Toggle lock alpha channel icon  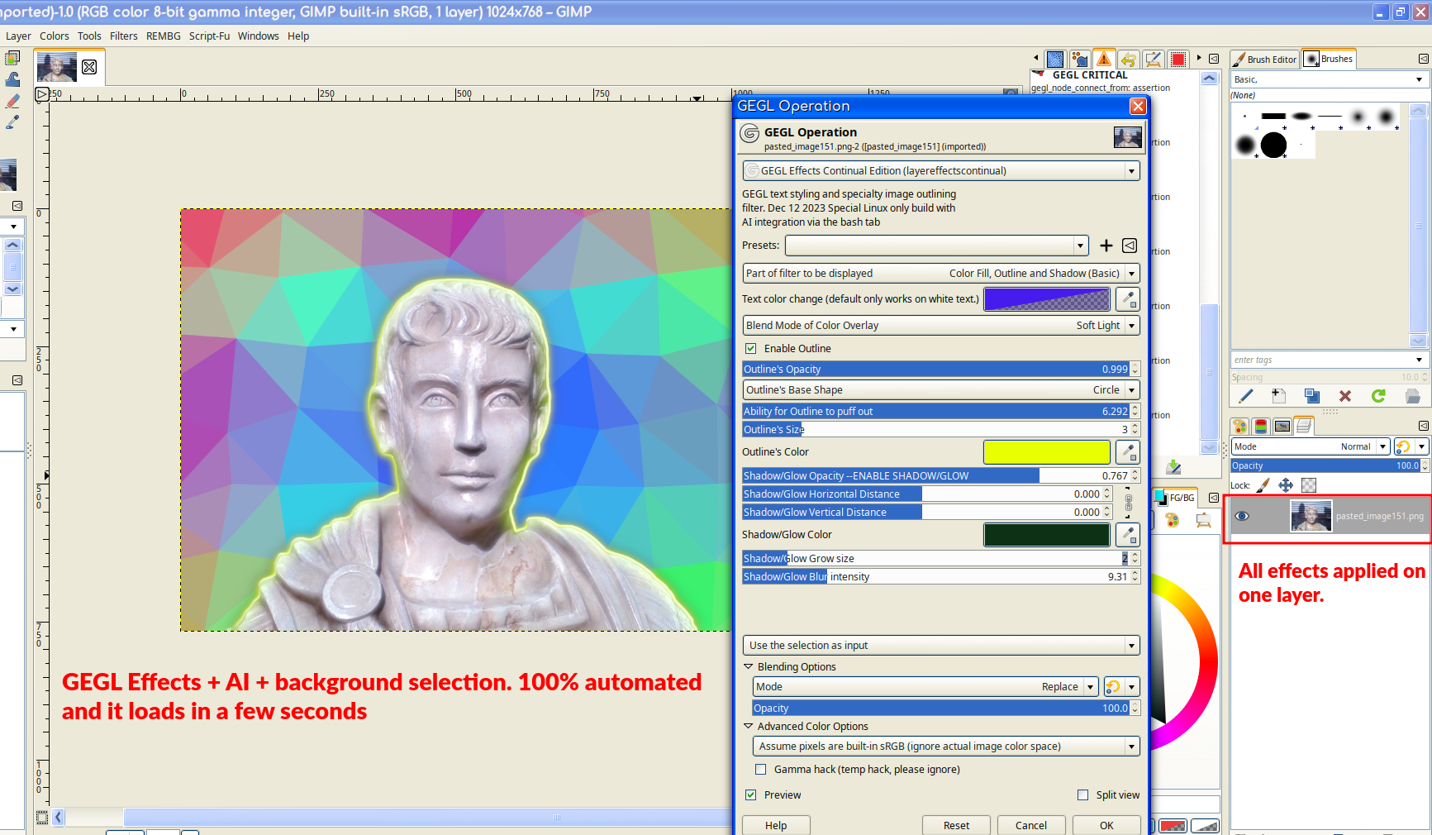[1309, 485]
